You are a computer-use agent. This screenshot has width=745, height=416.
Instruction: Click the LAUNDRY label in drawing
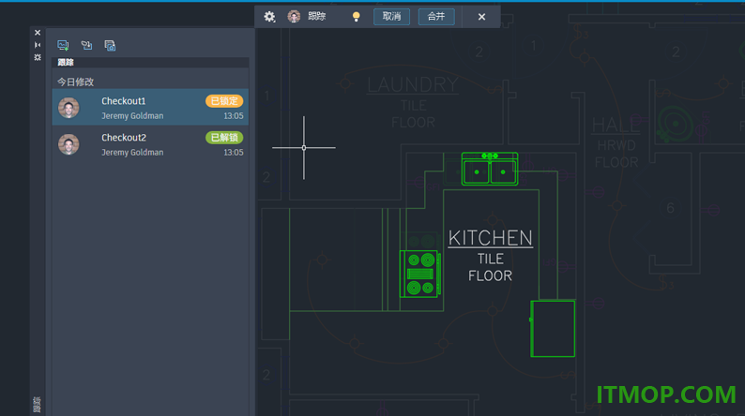coord(413,85)
